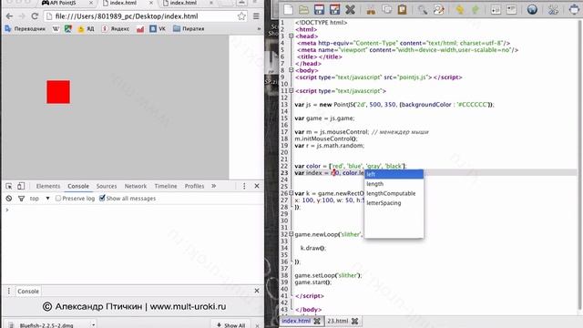583x328 pixels.
Task: Click the Bluefish-2.2.5-2.dmg download item
Action: (x=47, y=324)
